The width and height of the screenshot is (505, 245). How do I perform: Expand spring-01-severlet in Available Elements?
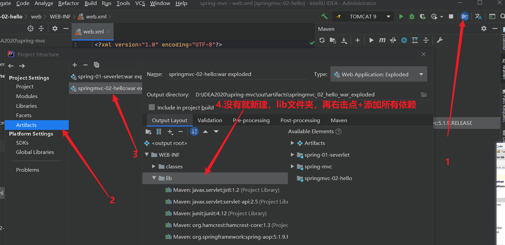292,155
